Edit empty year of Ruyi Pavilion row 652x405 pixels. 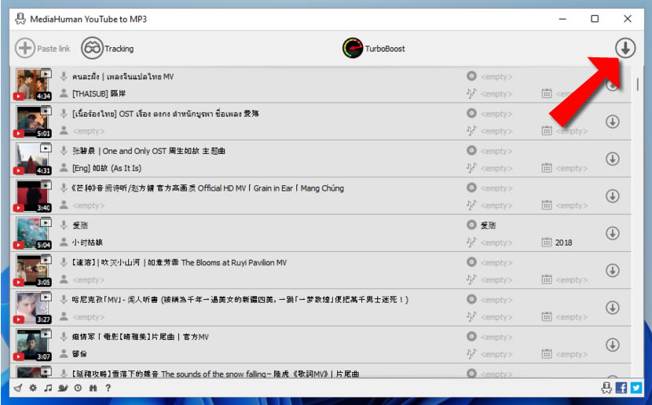(571, 279)
